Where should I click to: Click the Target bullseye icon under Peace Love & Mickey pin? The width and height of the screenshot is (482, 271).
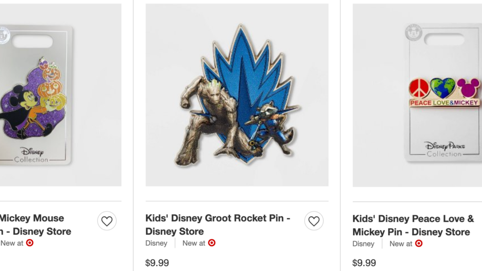[419, 244]
